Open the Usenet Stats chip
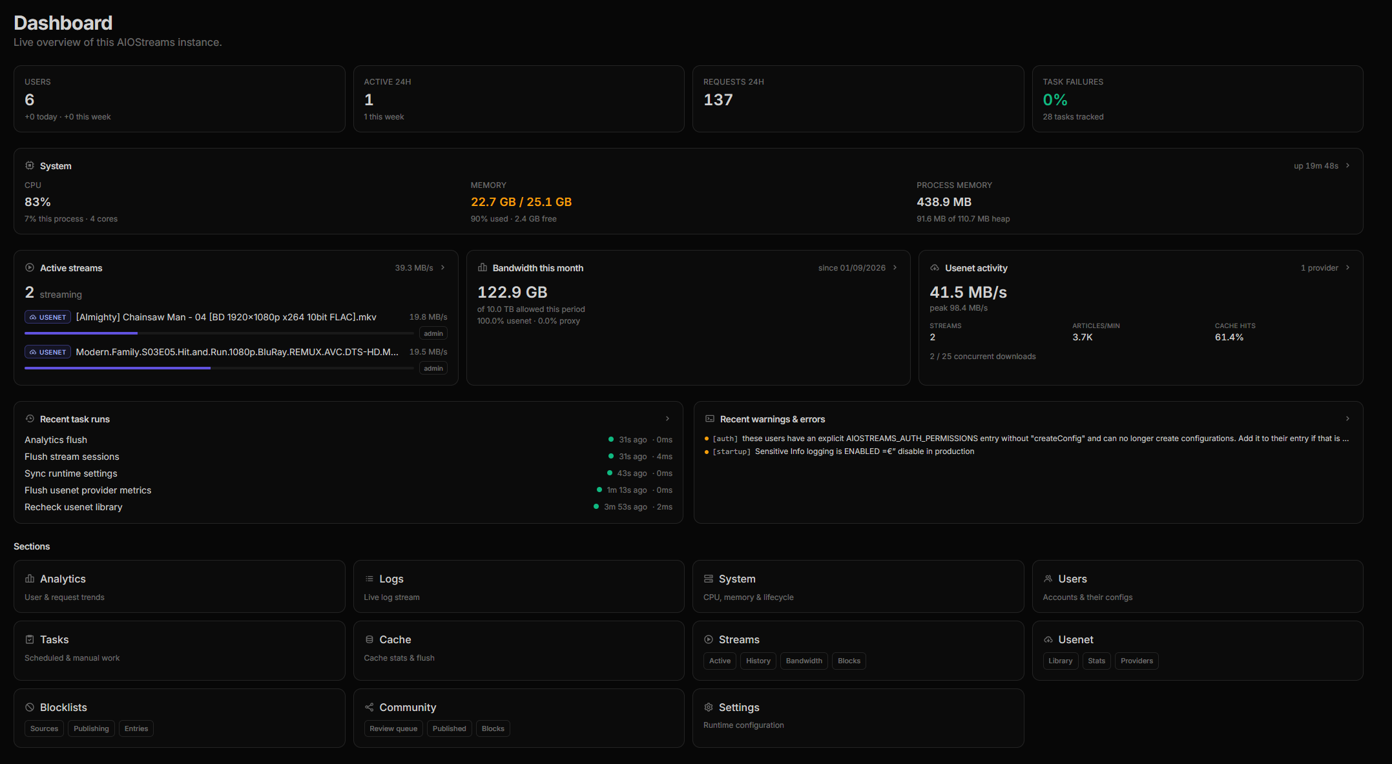Image resolution: width=1392 pixels, height=764 pixels. pos(1097,661)
